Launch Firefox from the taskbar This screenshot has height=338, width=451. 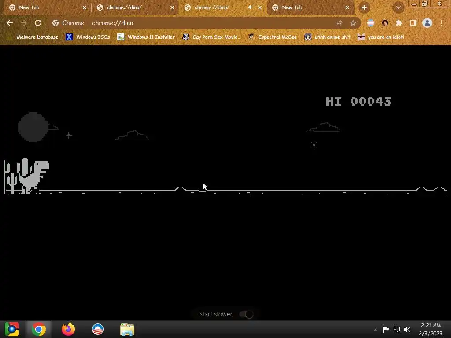coord(68,329)
